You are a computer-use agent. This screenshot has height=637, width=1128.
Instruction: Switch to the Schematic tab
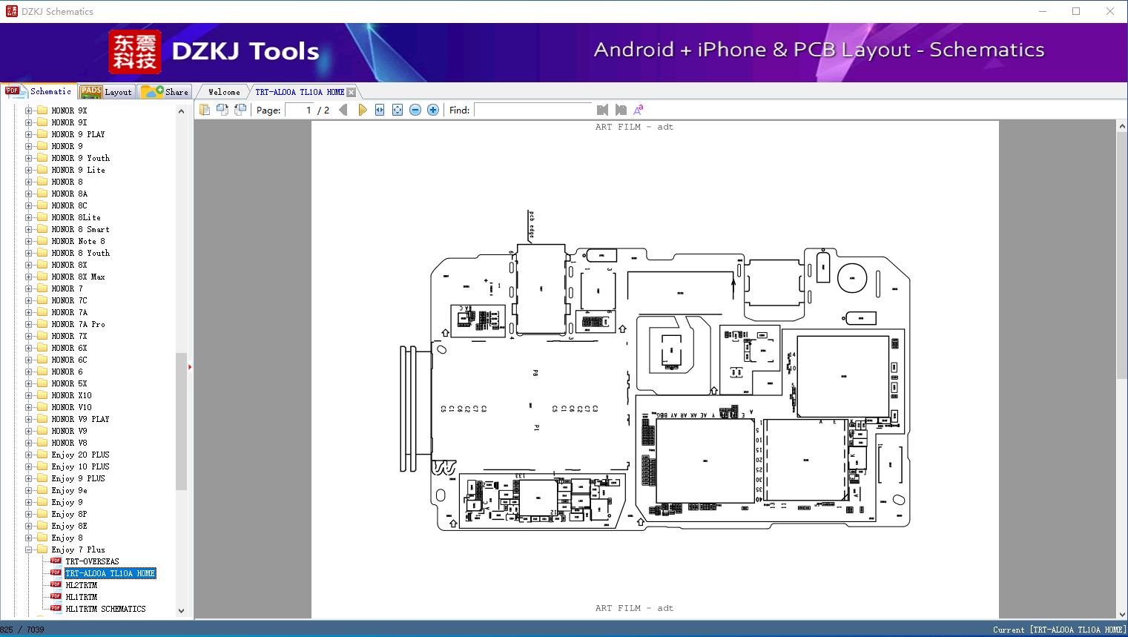point(39,91)
